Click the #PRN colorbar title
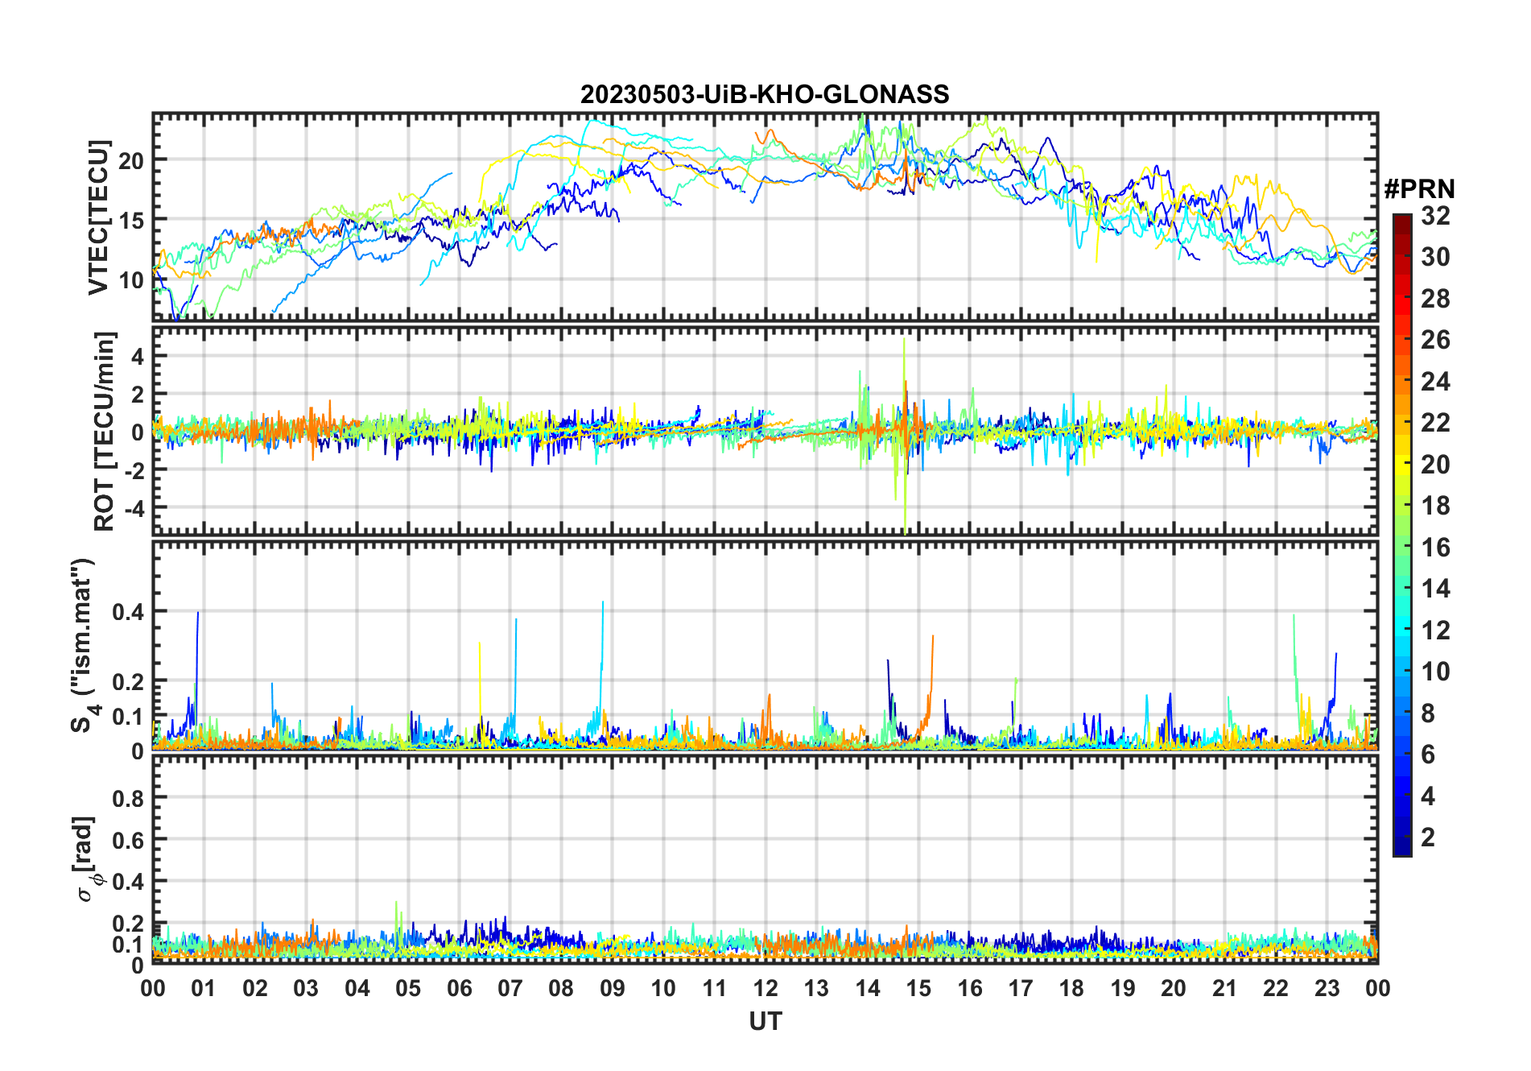This screenshot has width=1531, height=1071. [1419, 189]
